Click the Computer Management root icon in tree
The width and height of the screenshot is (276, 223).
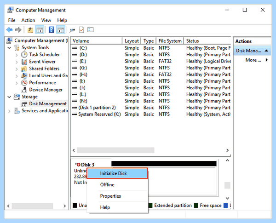(9, 40)
